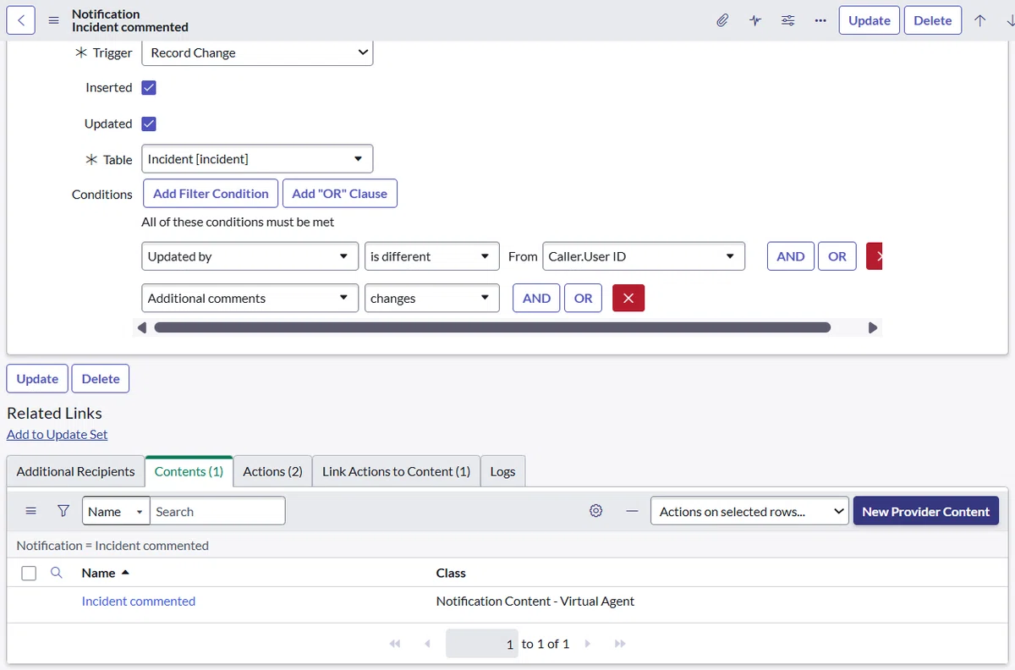Image resolution: width=1015 pixels, height=670 pixels.
Task: Open the Updated by field dropdown
Action: pyautogui.click(x=250, y=256)
